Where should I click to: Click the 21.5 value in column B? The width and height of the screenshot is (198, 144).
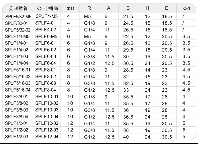(x=128, y=17)
